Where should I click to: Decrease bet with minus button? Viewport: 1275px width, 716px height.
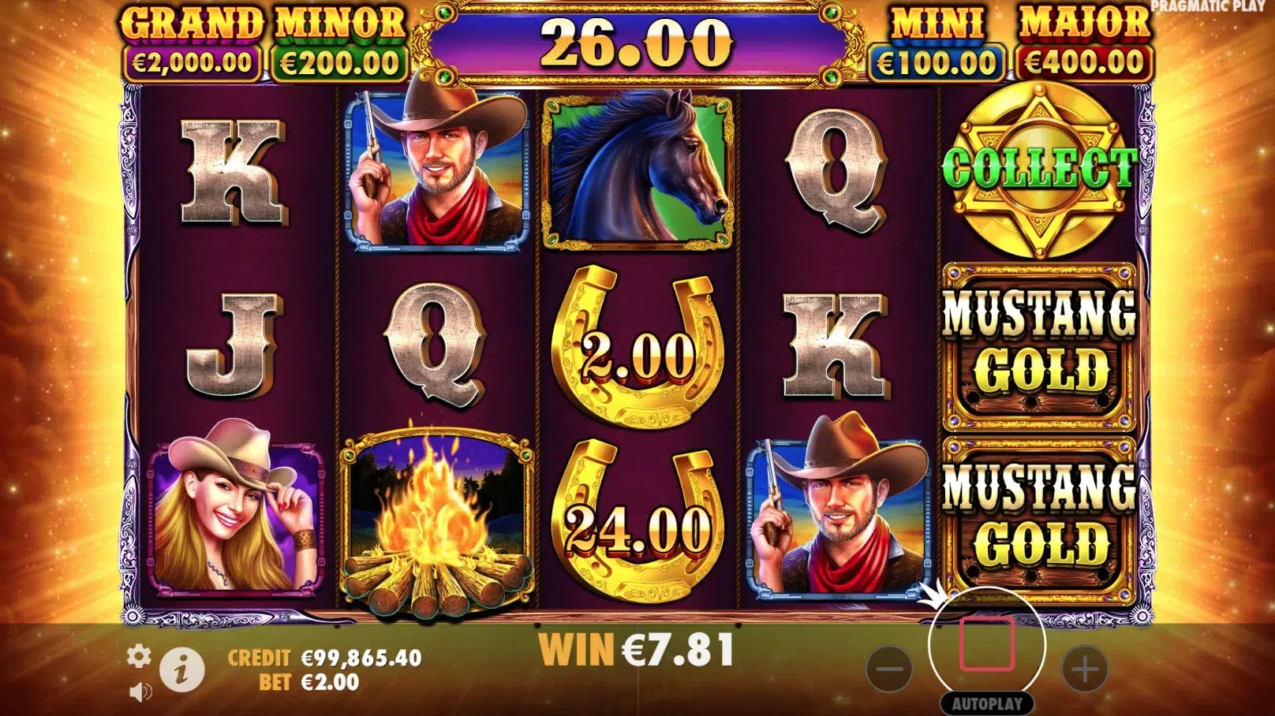tap(889, 669)
